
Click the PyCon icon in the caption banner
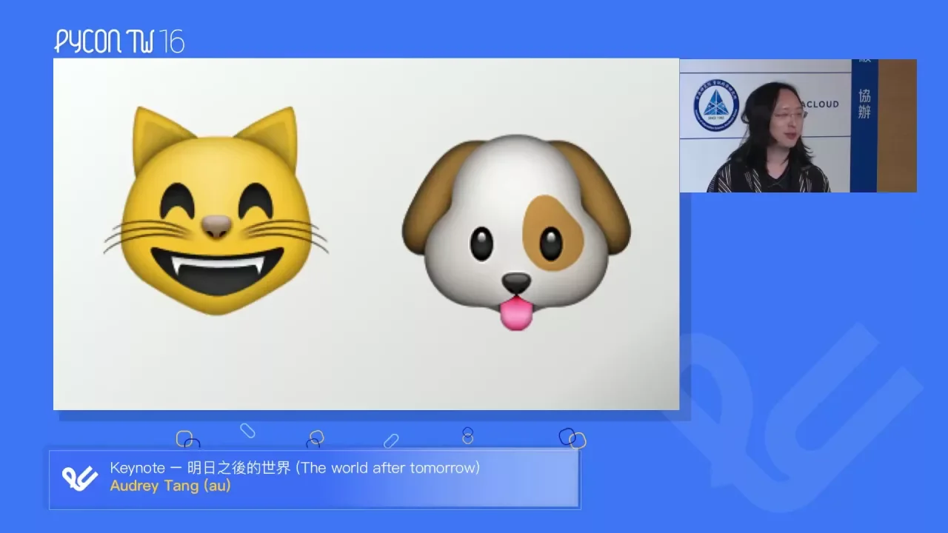80,478
